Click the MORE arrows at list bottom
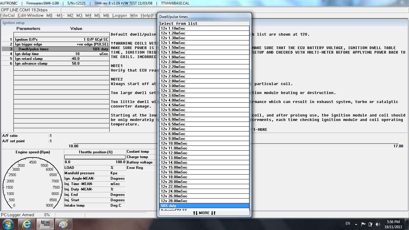The width and height of the screenshot is (409, 230). (204, 213)
